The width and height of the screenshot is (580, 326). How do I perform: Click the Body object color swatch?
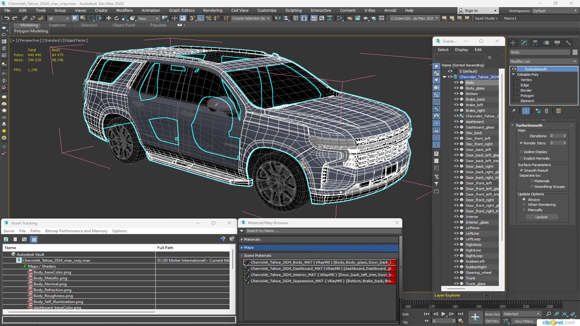coord(575,52)
